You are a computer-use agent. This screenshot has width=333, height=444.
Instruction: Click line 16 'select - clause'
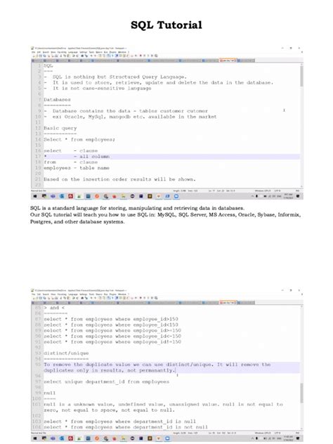tap(71, 150)
